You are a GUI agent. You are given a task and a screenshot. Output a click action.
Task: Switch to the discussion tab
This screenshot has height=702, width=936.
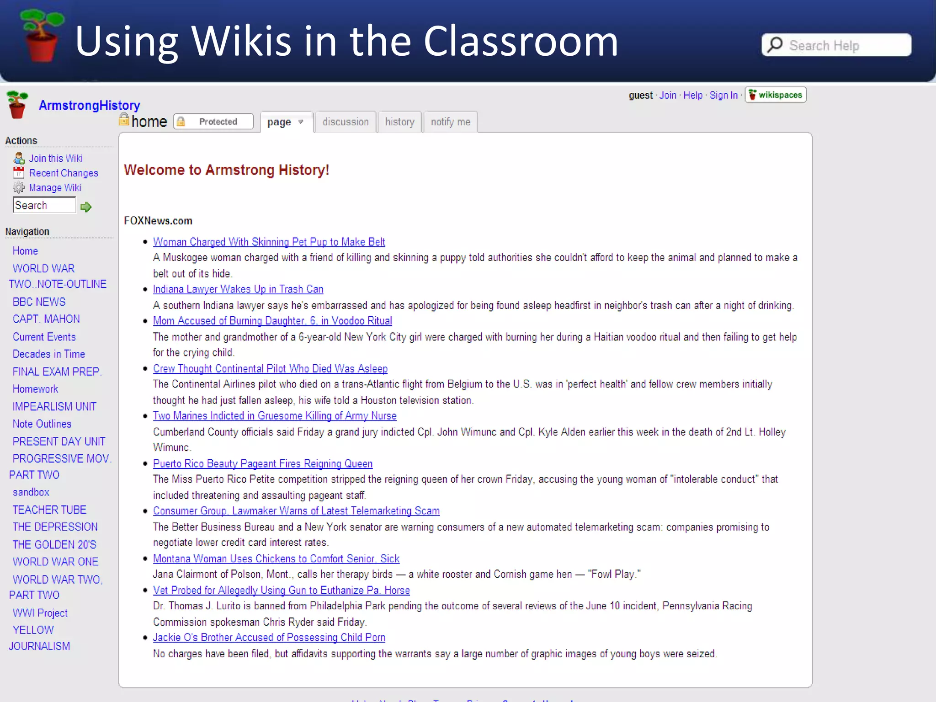(346, 122)
